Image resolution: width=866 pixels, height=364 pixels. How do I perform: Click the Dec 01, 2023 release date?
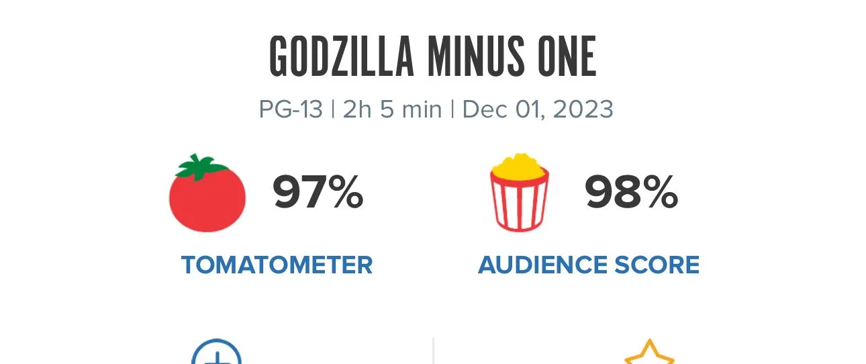point(538,109)
